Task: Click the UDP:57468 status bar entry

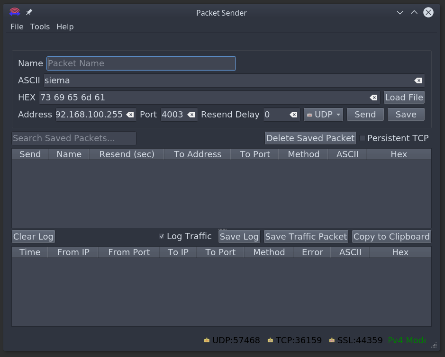Action: tap(232, 340)
